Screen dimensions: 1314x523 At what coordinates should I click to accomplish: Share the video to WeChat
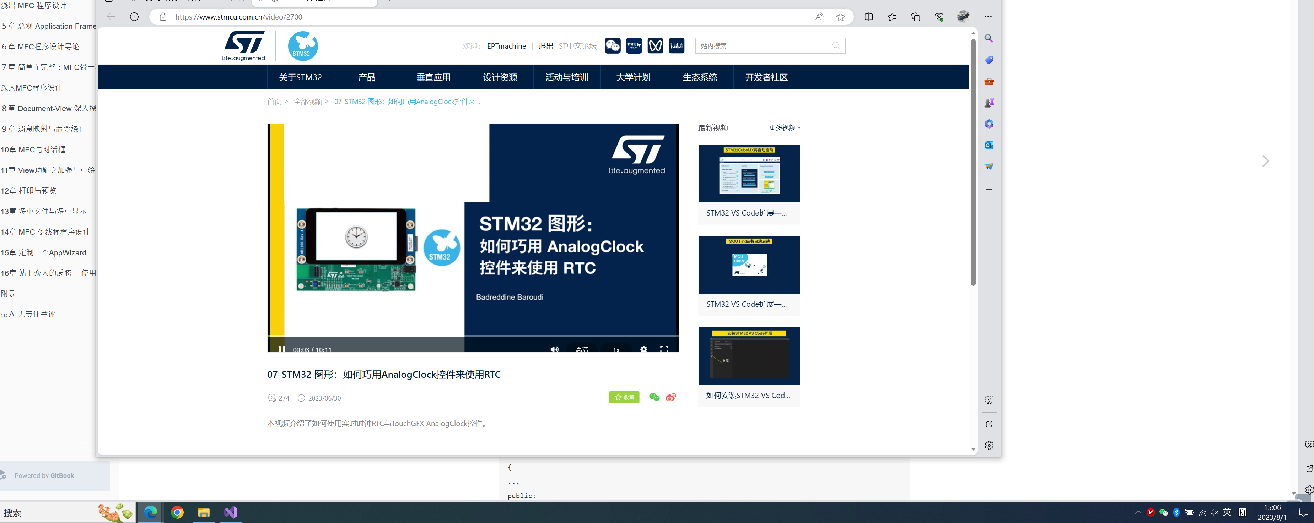coord(654,397)
